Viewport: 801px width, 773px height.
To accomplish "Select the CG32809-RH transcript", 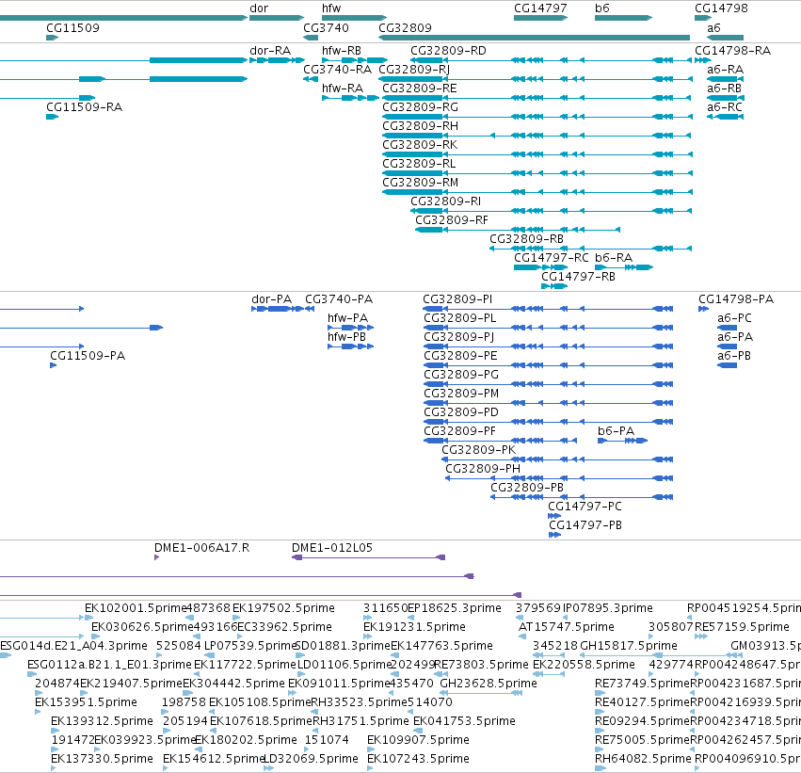I will point(420,126).
